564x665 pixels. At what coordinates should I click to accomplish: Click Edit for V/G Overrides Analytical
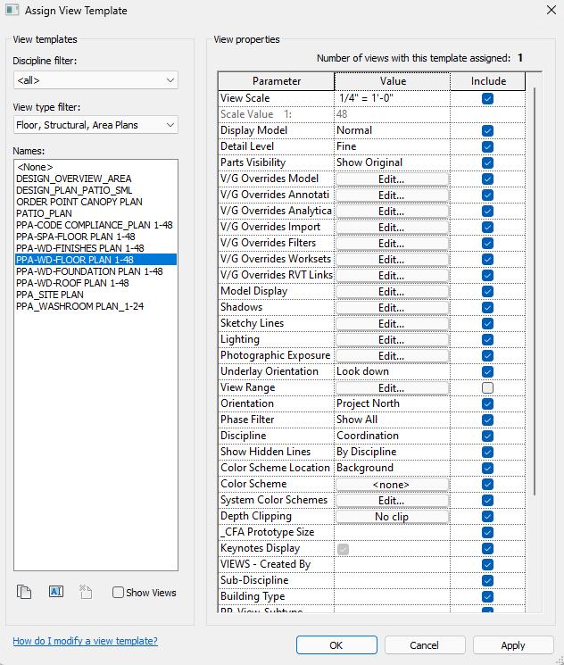392,212
